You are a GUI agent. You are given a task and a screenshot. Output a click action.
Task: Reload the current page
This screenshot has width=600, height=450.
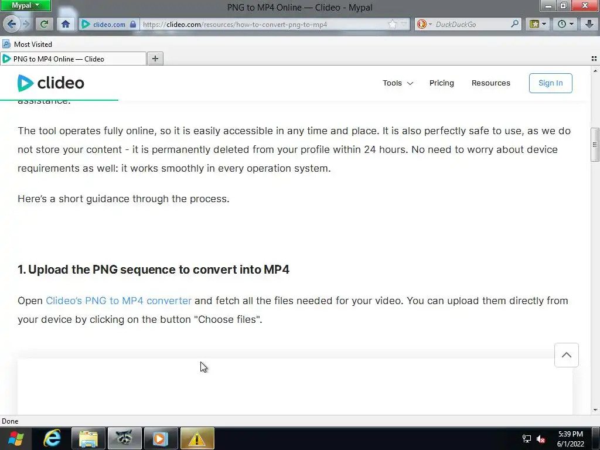pos(44,24)
